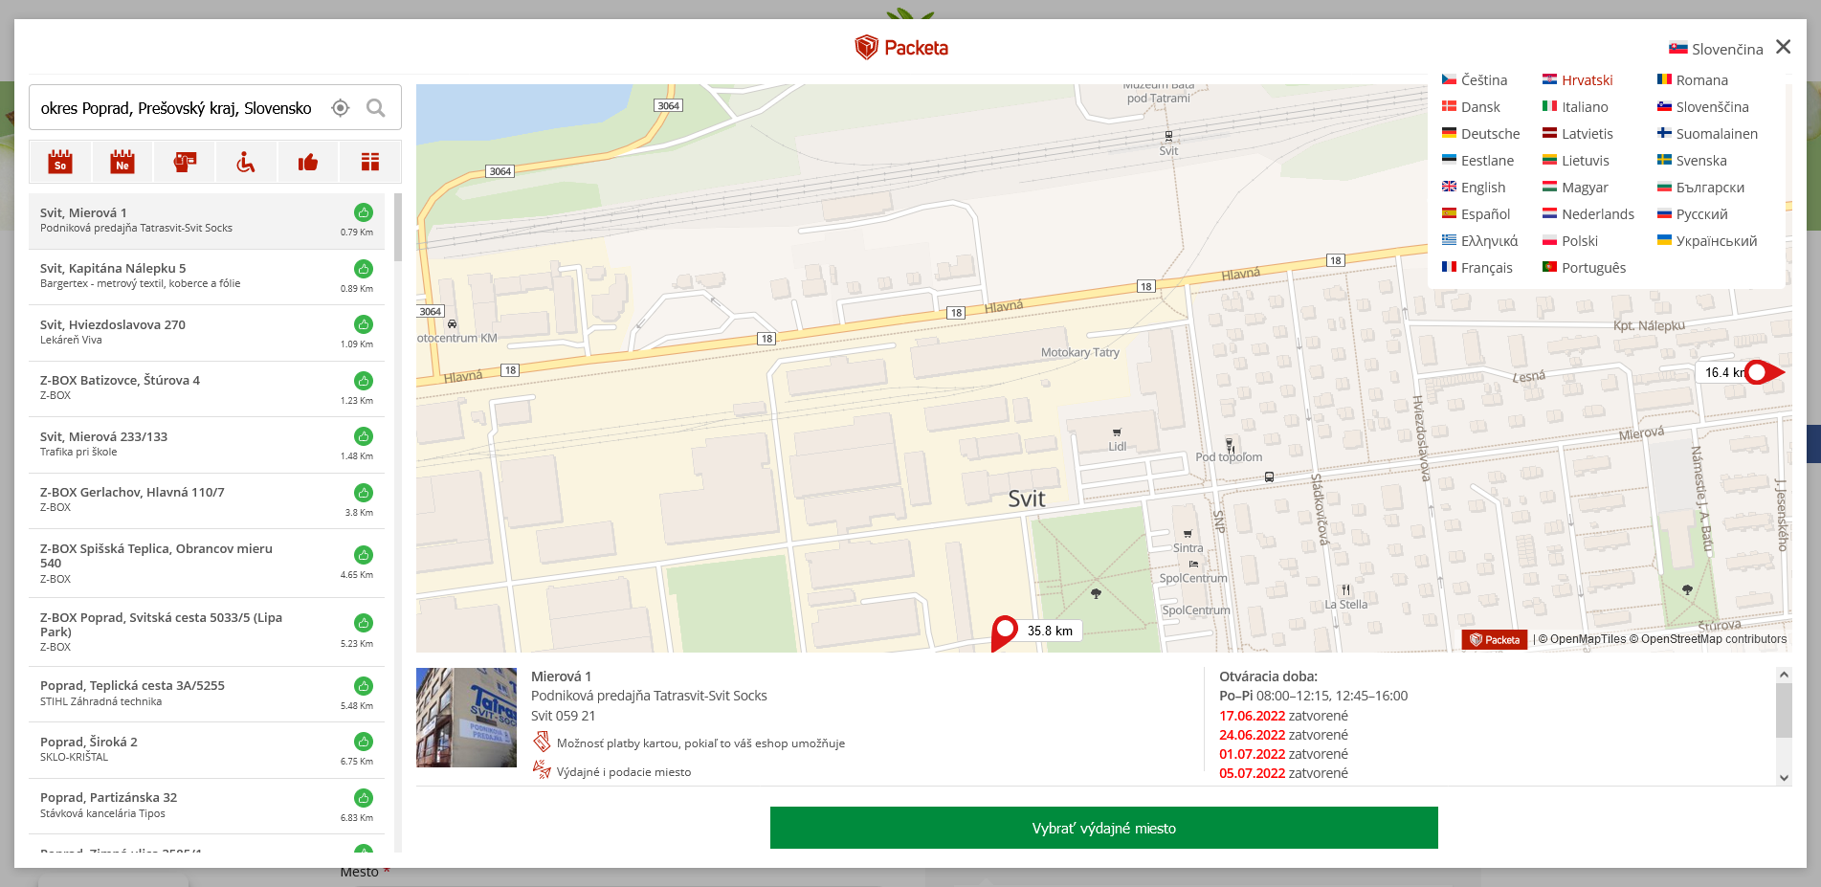Click the Packeta logo in map attribution
The image size is (1821, 887).
click(1495, 640)
